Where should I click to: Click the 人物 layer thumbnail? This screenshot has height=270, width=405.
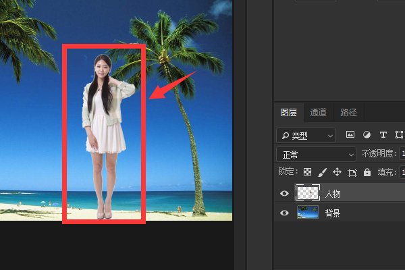(308, 193)
